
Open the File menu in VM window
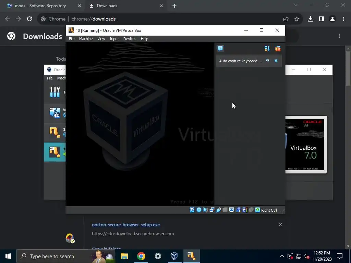click(72, 39)
